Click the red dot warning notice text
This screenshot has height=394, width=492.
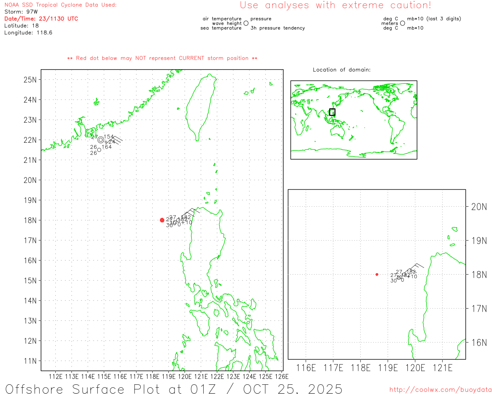(162, 58)
